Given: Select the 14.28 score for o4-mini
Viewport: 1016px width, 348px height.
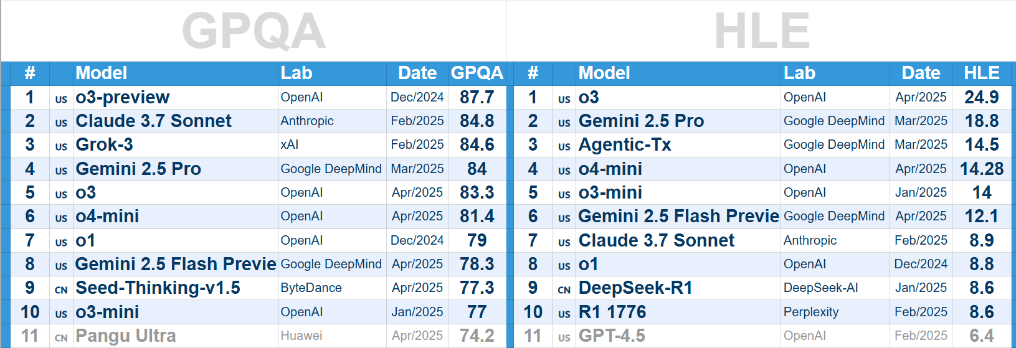Looking at the screenshot, I should tap(982, 169).
